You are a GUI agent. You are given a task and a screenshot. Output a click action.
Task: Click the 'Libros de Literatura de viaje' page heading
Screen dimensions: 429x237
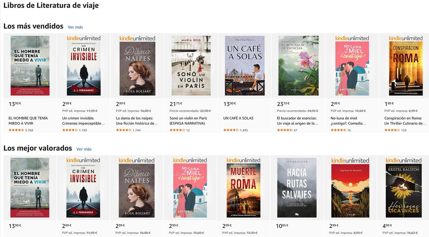coord(51,5)
